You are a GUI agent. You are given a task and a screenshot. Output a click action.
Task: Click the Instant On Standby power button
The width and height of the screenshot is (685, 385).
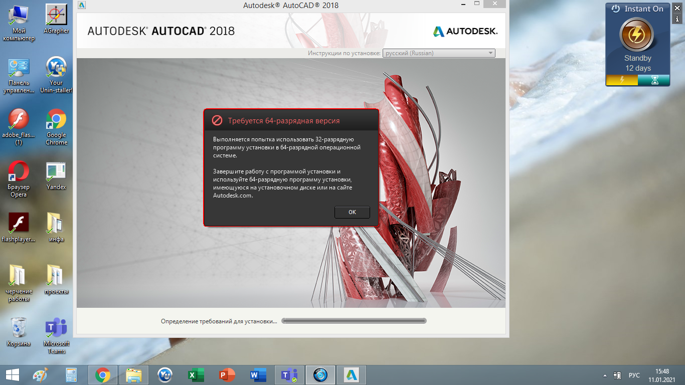pyautogui.click(x=637, y=35)
